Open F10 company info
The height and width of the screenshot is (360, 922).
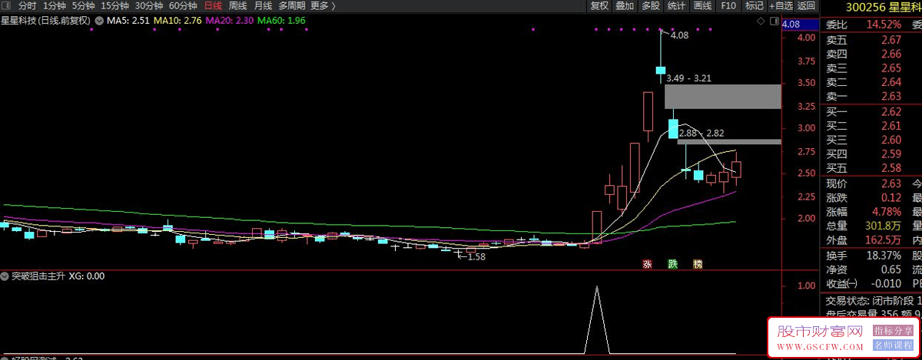[728, 5]
